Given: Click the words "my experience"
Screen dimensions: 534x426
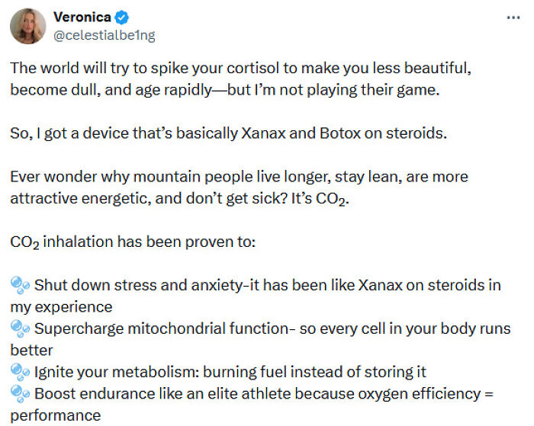Looking at the screenshot, I should pyautogui.click(x=61, y=307).
